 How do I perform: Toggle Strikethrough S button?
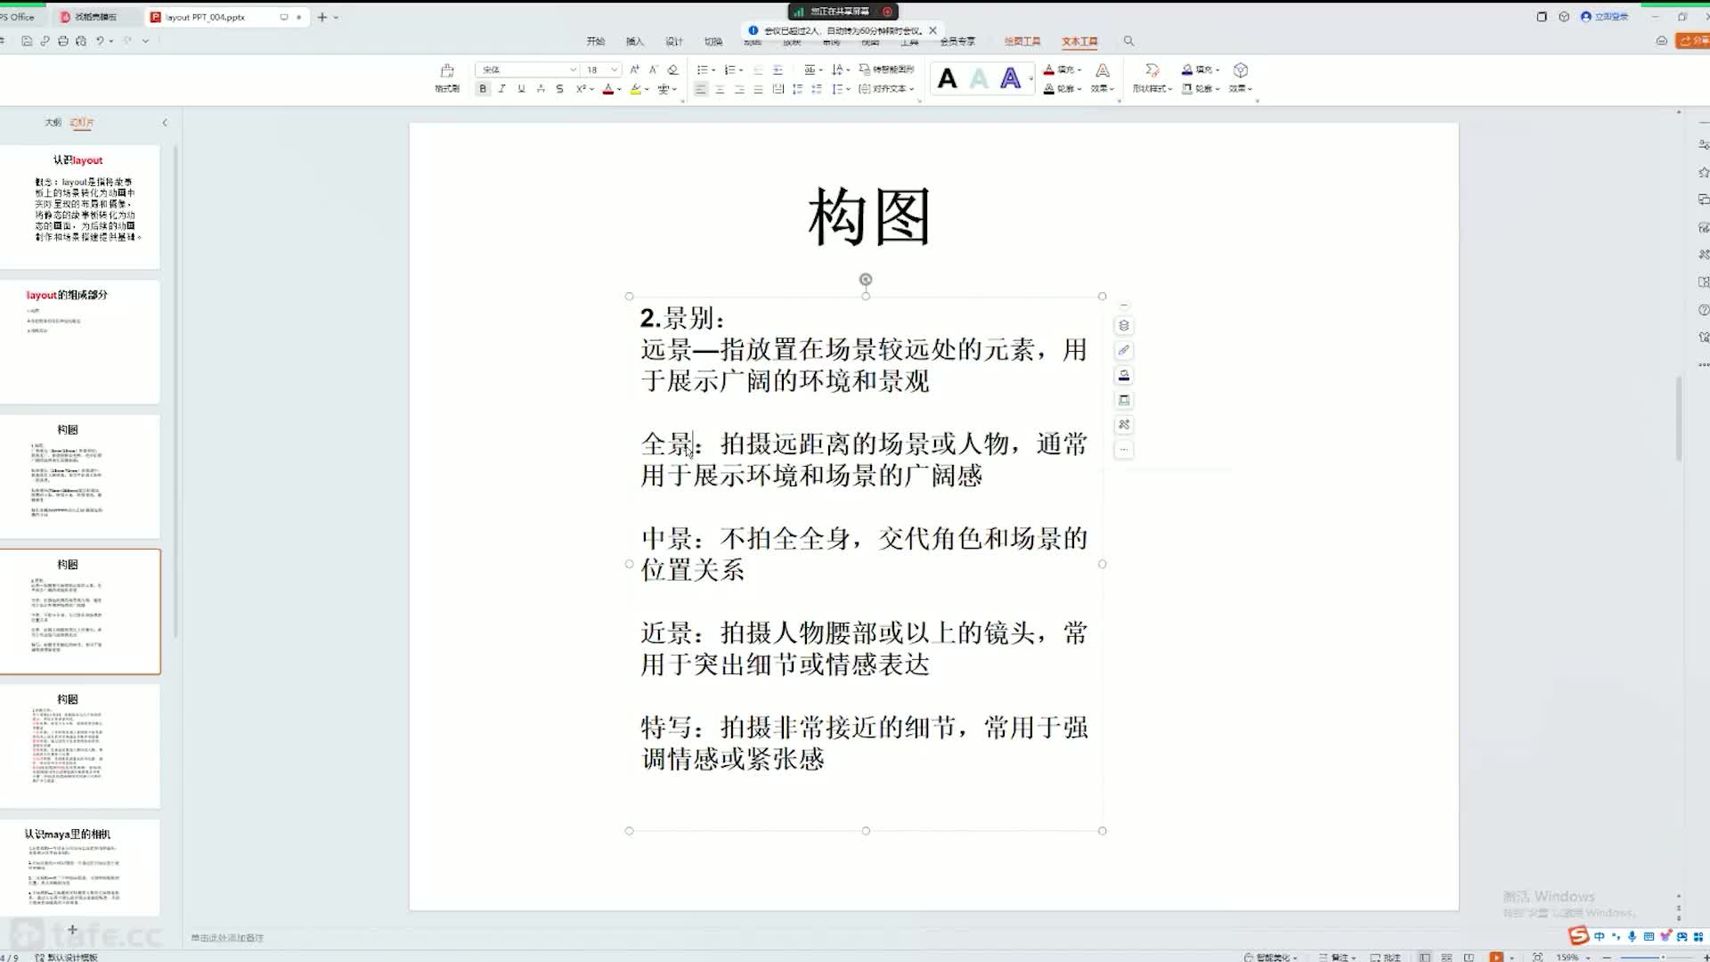tap(559, 89)
